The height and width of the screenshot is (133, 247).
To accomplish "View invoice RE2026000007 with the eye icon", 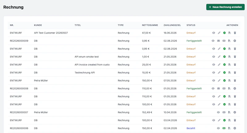I will 218,112.
